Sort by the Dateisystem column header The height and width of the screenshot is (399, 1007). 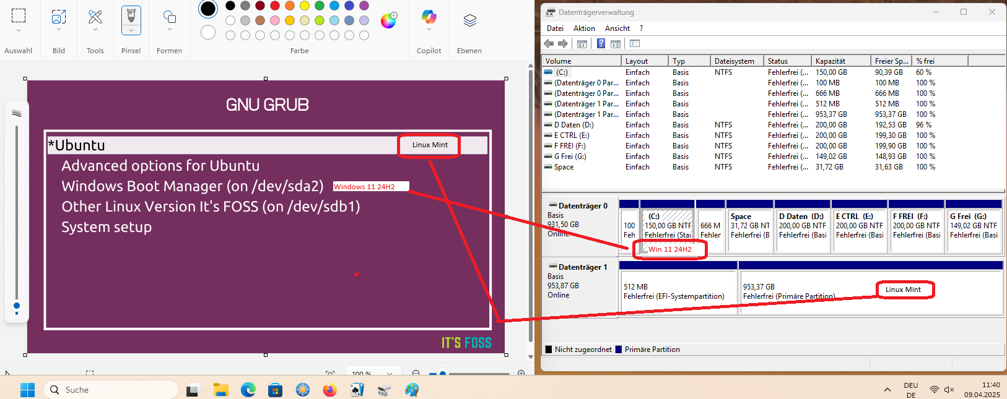point(737,61)
